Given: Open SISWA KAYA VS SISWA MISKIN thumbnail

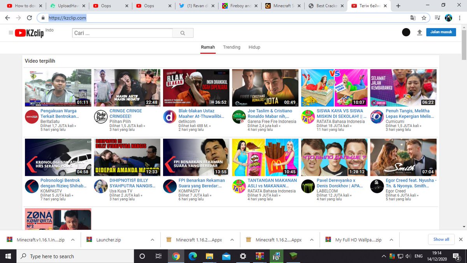Looking at the screenshot, I should pos(334,88).
